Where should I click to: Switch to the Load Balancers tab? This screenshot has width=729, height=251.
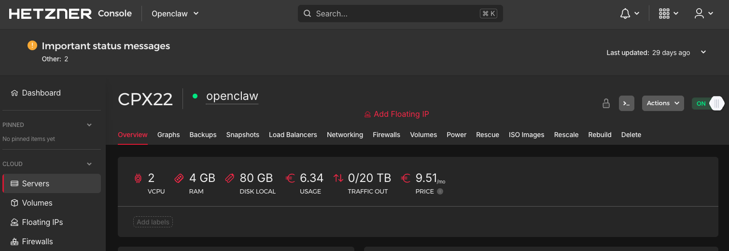pos(293,135)
